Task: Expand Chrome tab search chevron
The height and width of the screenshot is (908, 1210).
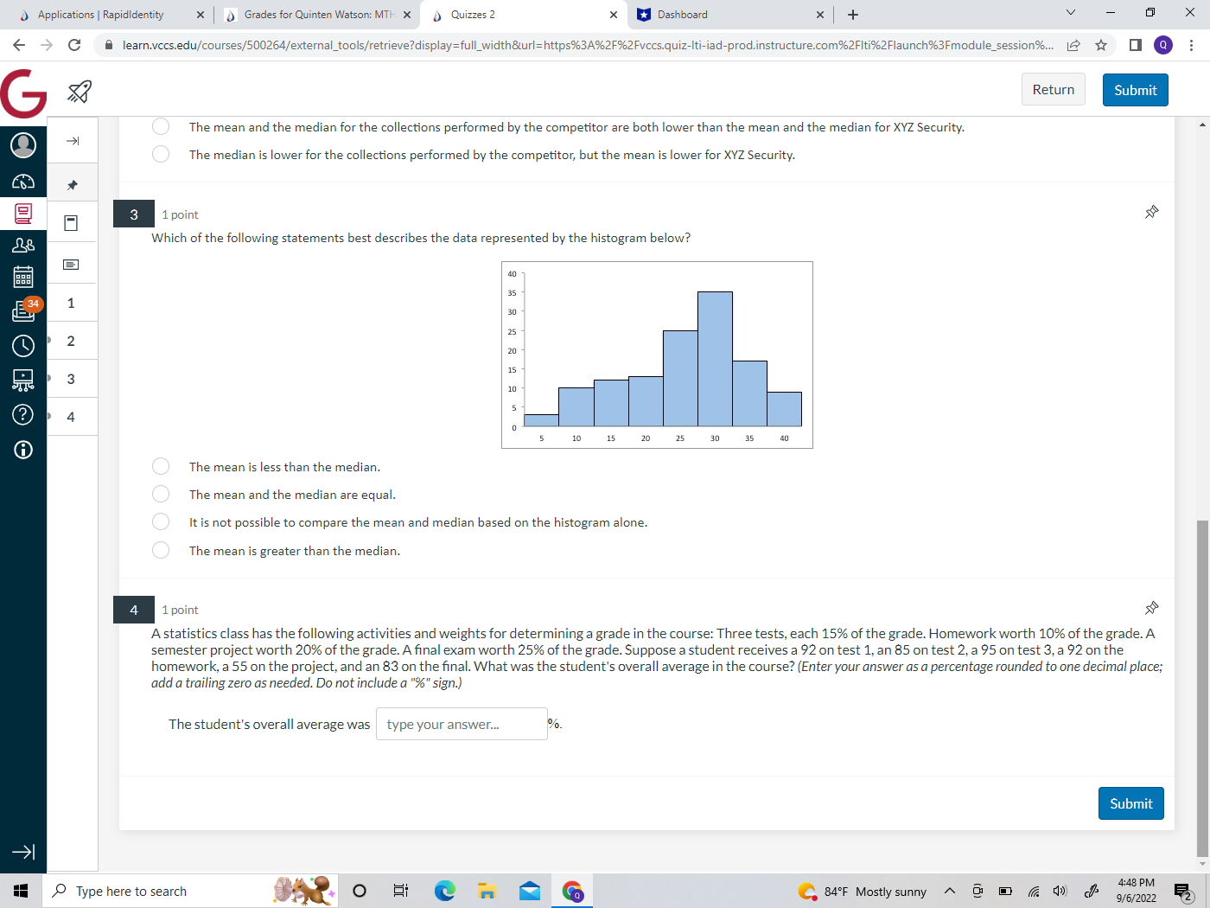Action: [x=1070, y=13]
